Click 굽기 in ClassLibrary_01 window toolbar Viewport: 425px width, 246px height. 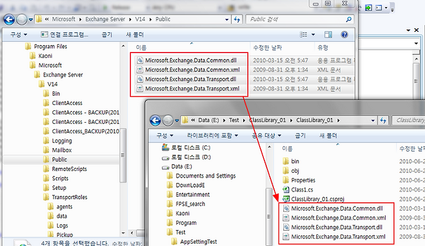(x=300, y=136)
